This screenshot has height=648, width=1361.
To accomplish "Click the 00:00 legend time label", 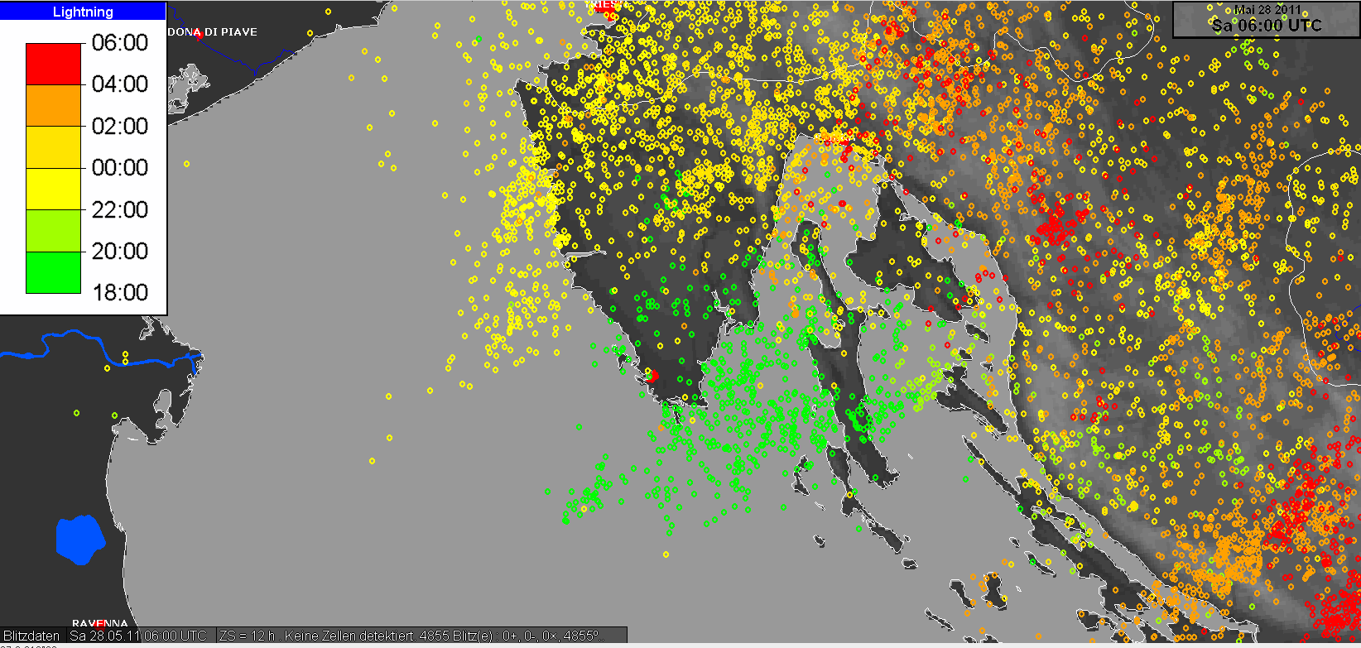I will click(120, 167).
